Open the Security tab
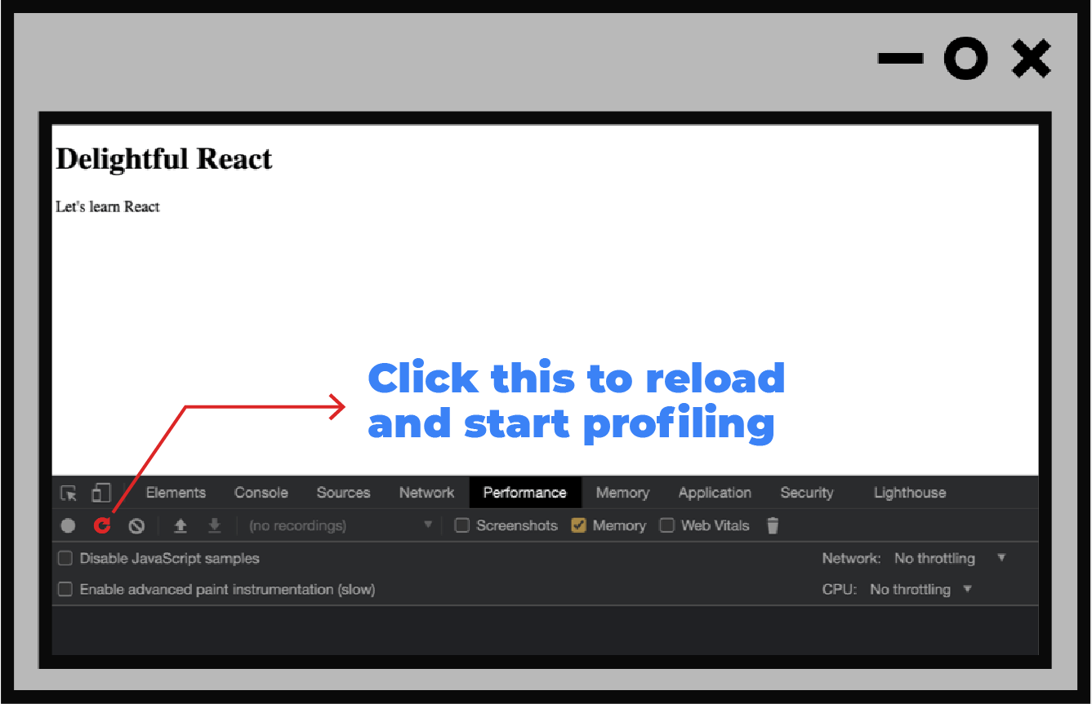This screenshot has width=1092, height=704. [807, 493]
